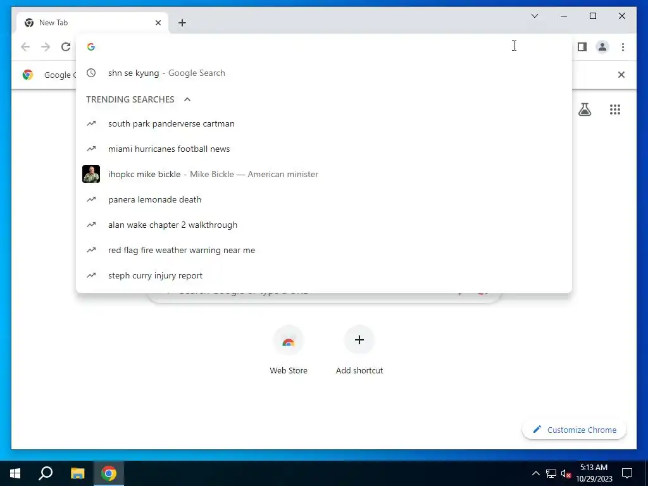The height and width of the screenshot is (486, 648).
Task: Select ihopkc mike bickle suggestion
Action: point(324,174)
